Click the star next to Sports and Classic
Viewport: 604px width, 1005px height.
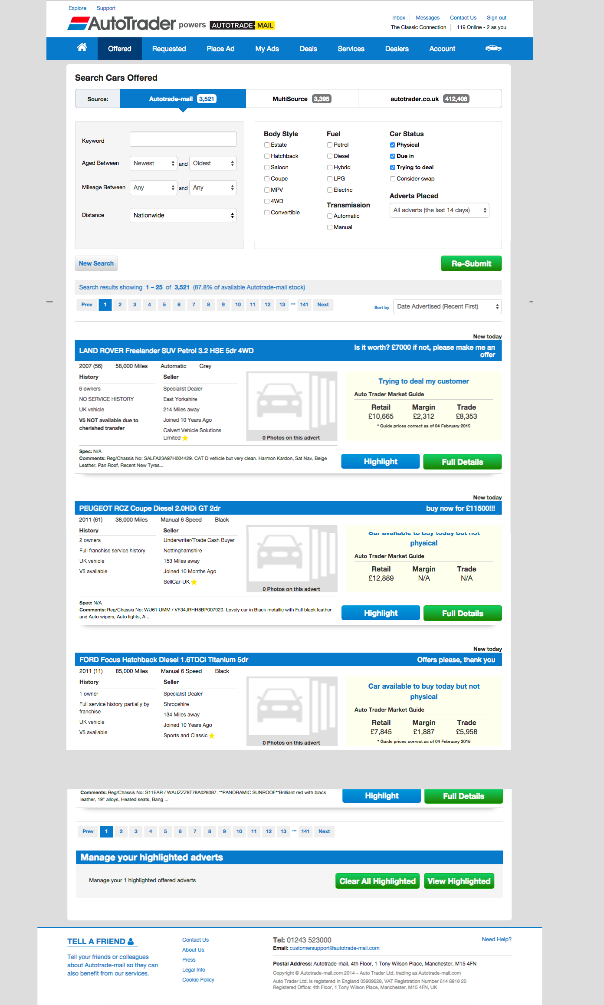tap(212, 736)
